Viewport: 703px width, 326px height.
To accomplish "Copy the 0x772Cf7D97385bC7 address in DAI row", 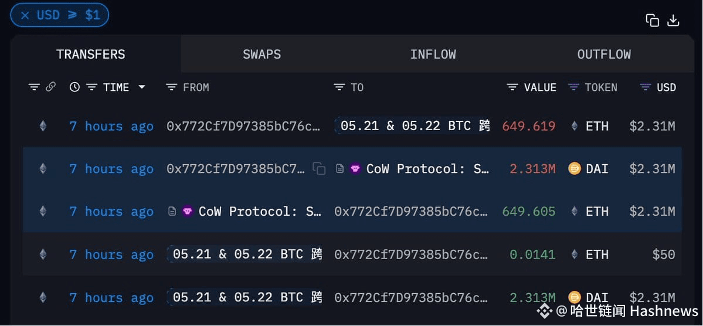I will click(x=319, y=169).
